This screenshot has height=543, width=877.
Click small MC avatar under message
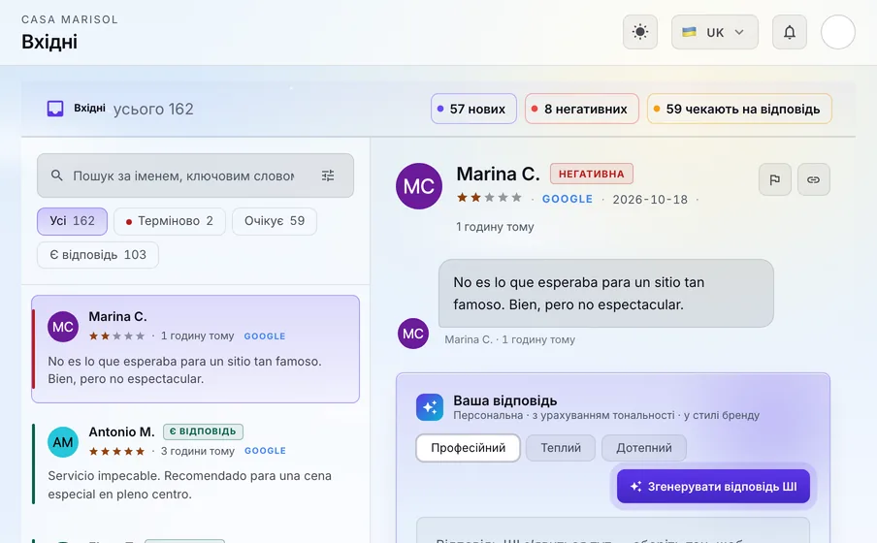coord(412,334)
